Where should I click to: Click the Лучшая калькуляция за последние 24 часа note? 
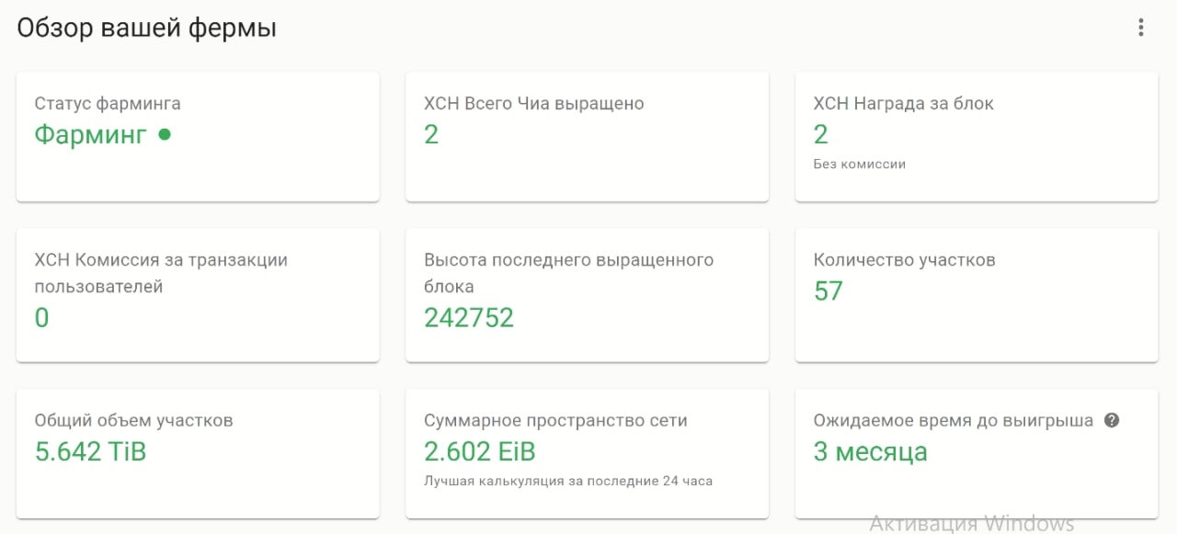[x=568, y=481]
